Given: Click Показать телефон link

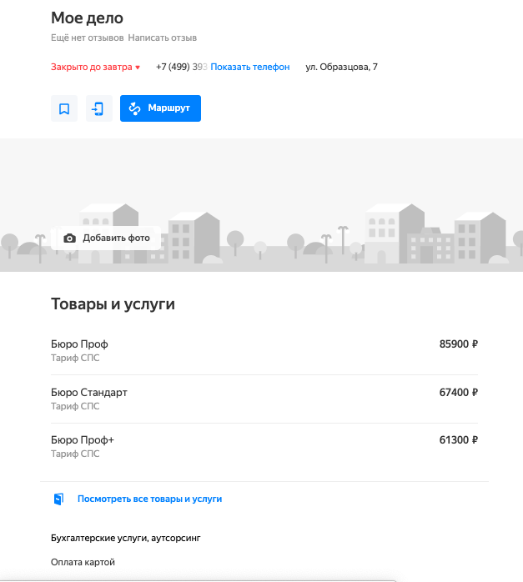Looking at the screenshot, I should pos(250,68).
